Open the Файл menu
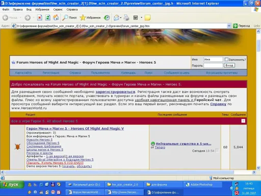 (x=6, y=10)
